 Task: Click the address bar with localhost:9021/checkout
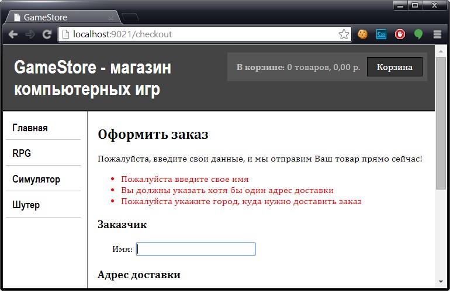(205, 34)
